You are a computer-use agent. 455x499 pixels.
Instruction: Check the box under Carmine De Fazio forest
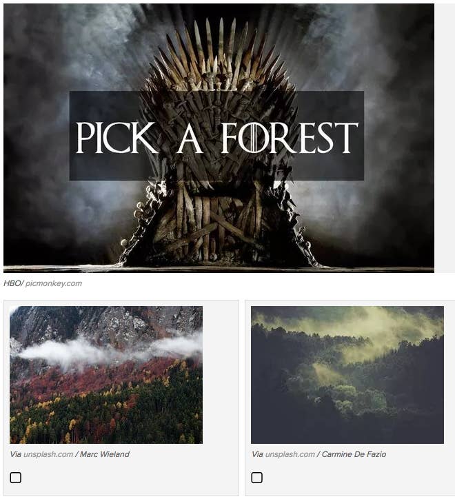pos(256,478)
